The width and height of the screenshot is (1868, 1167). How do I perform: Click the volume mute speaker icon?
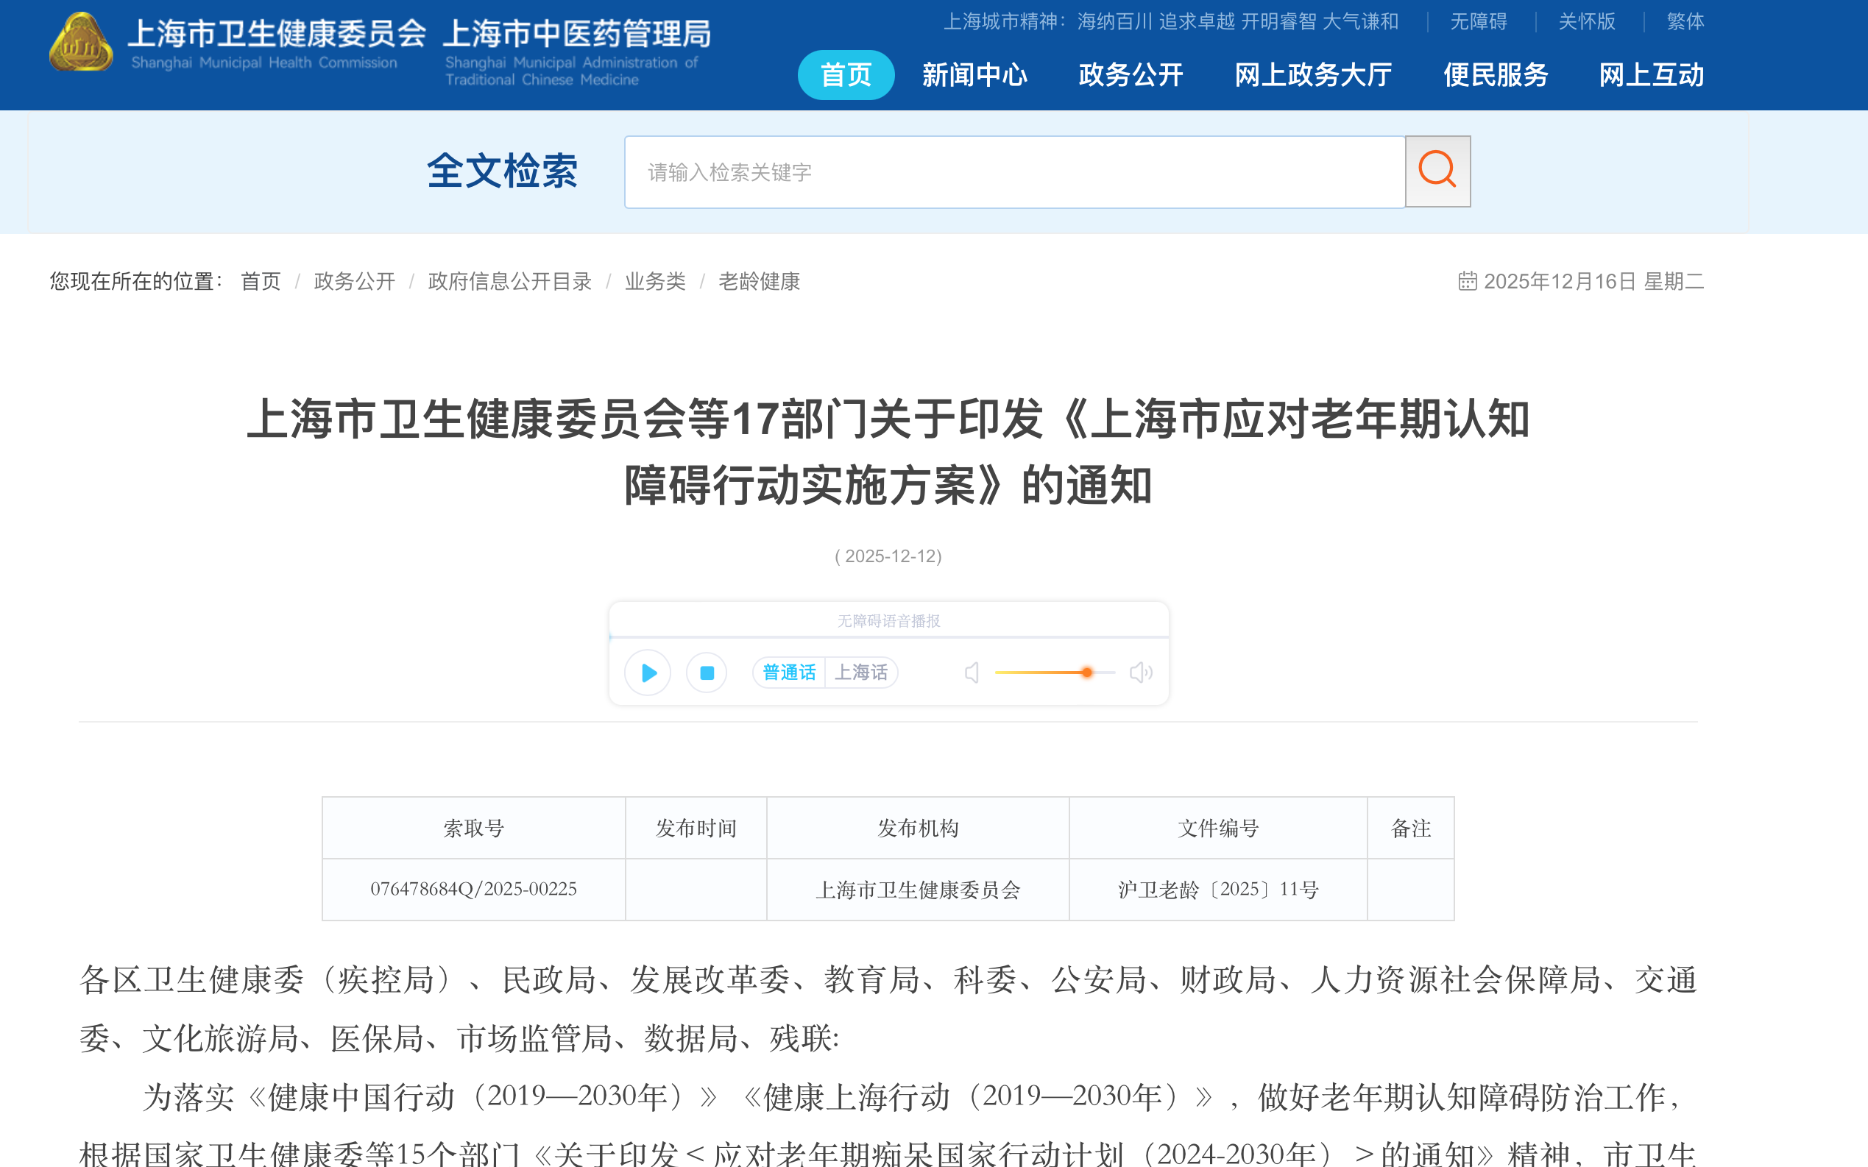pos(971,673)
